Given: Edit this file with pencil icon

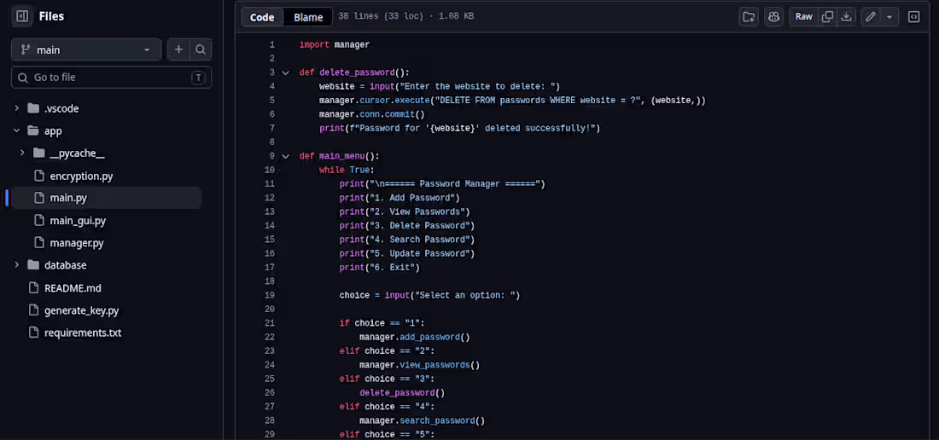Looking at the screenshot, I should point(871,17).
